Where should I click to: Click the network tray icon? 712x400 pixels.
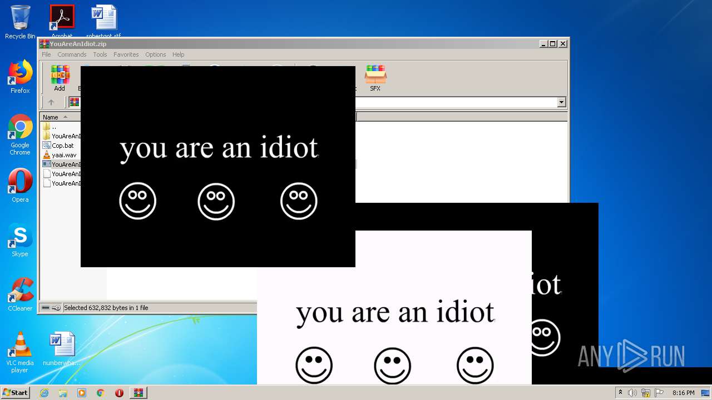tap(646, 393)
